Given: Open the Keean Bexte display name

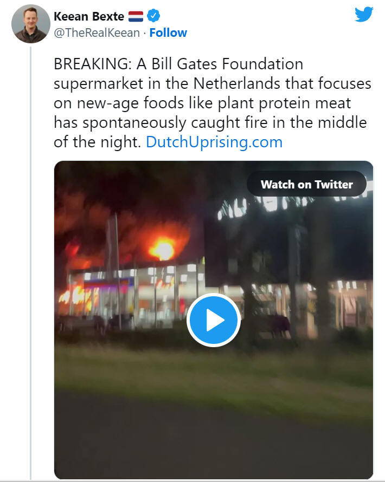Looking at the screenshot, I should pyautogui.click(x=89, y=16).
